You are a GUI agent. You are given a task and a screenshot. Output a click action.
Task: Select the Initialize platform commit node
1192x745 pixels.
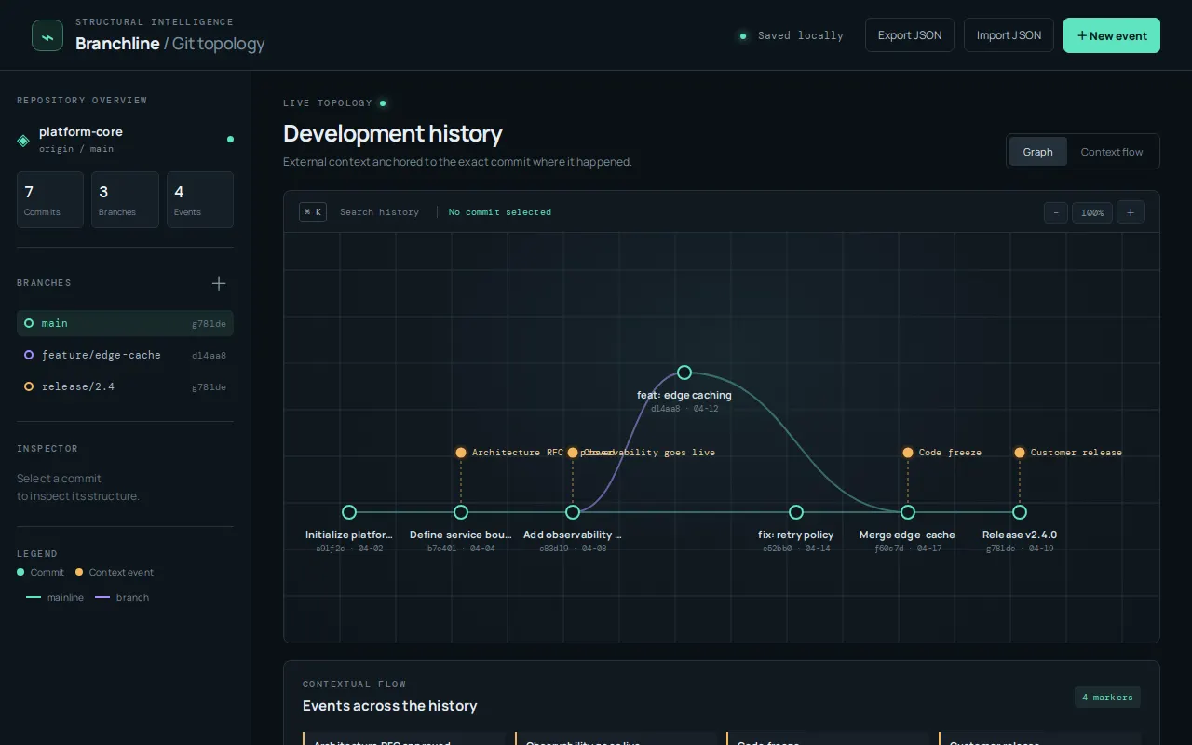click(x=349, y=512)
